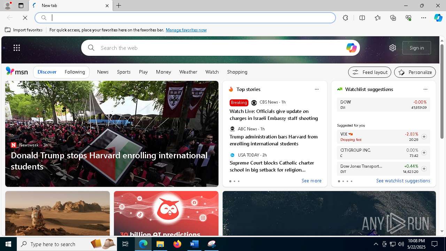The height and width of the screenshot is (251, 446).
Task: Open the Money section
Action: 163,72
